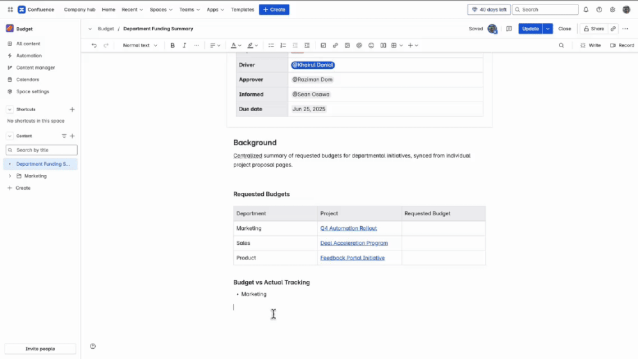This screenshot has width=638, height=359.
Task: Open the Company hub menu item
Action: click(80, 10)
